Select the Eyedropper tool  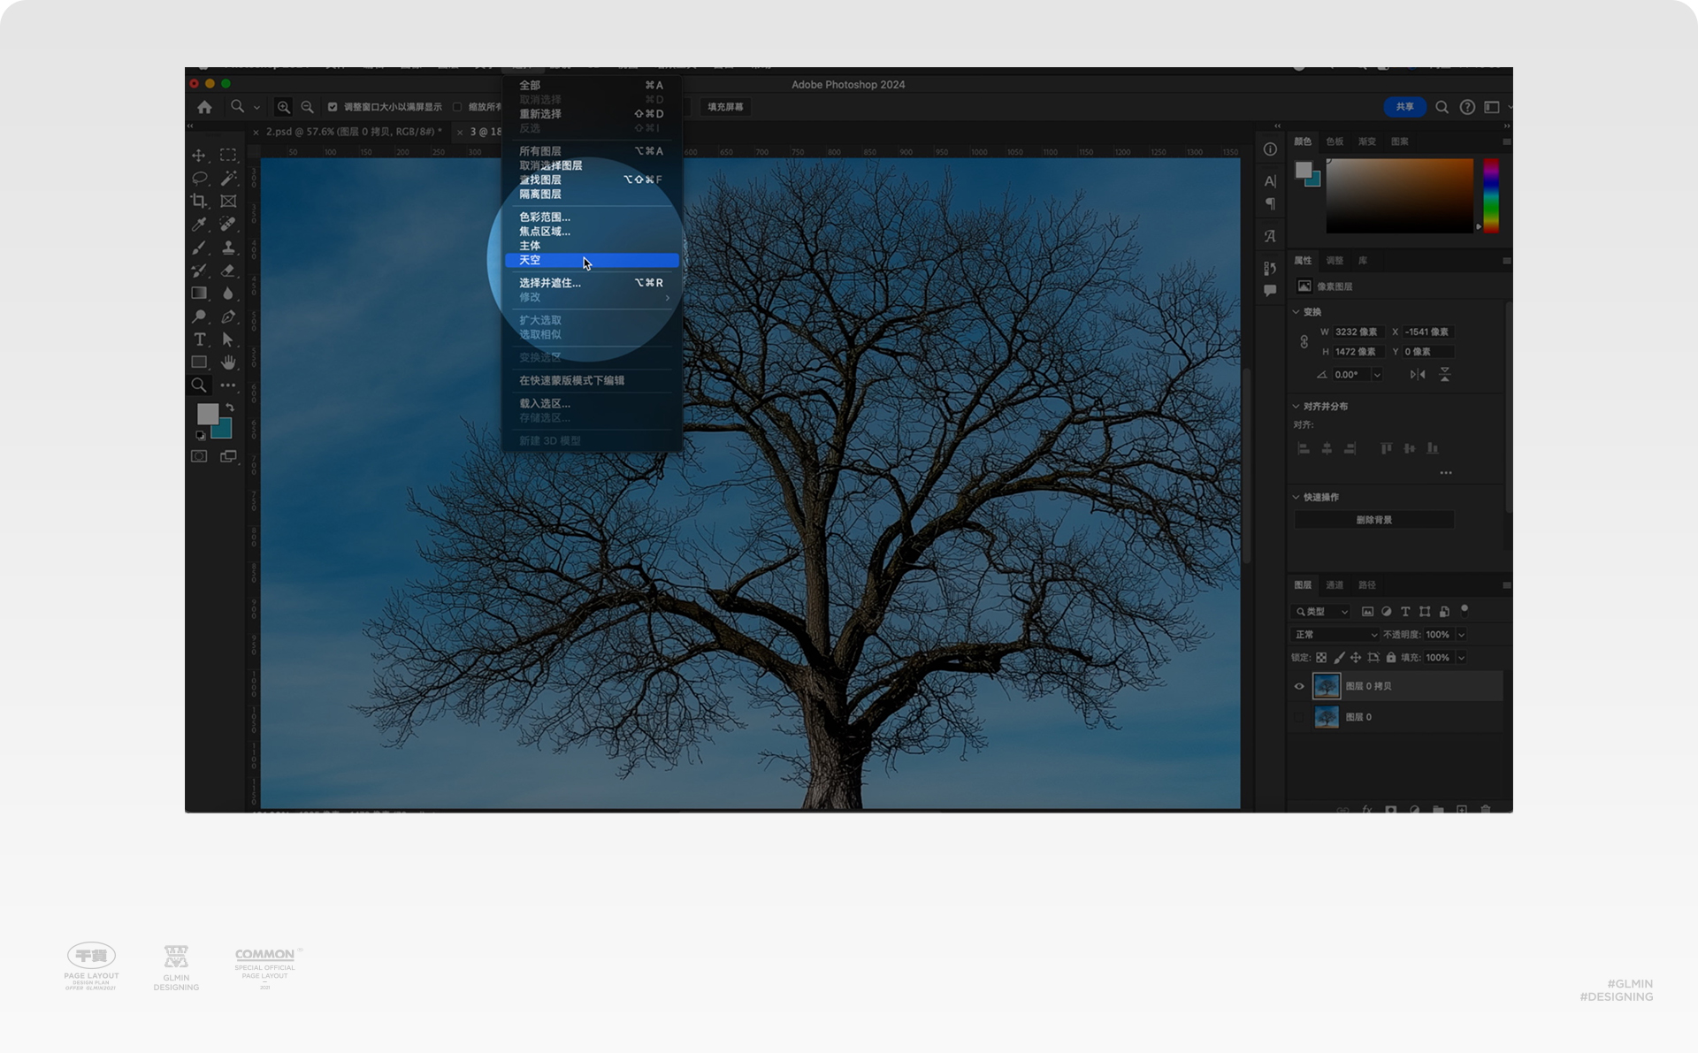pyautogui.click(x=199, y=225)
